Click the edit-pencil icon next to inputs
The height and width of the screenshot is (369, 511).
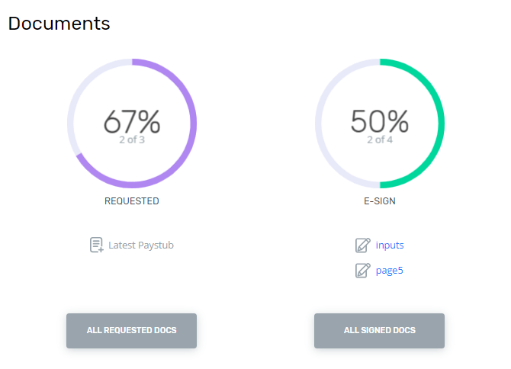click(363, 245)
